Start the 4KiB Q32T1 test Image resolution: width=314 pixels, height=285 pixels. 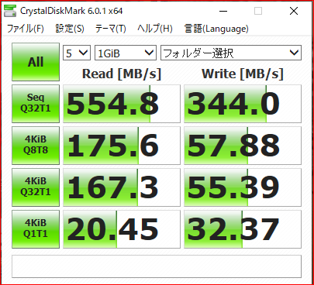36,187
